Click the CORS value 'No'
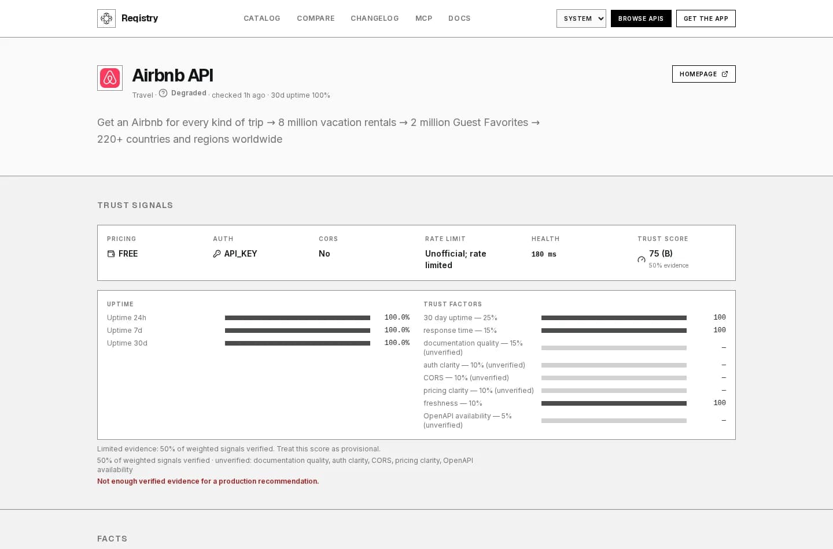 tap(325, 254)
